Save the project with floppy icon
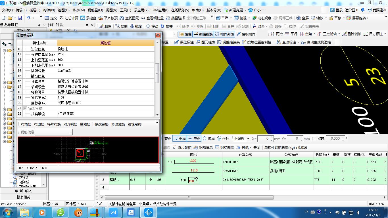This screenshot has width=388, height=218. pyautogui.click(x=21, y=18)
